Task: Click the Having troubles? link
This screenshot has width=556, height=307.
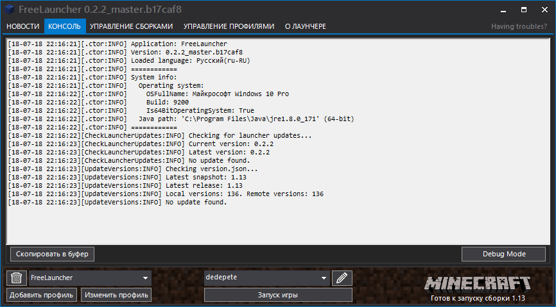Action: coord(519,26)
